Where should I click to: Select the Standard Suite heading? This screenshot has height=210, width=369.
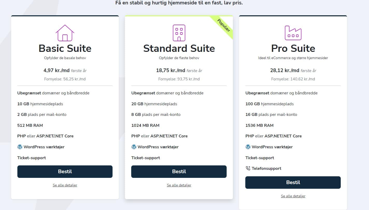coord(179,48)
